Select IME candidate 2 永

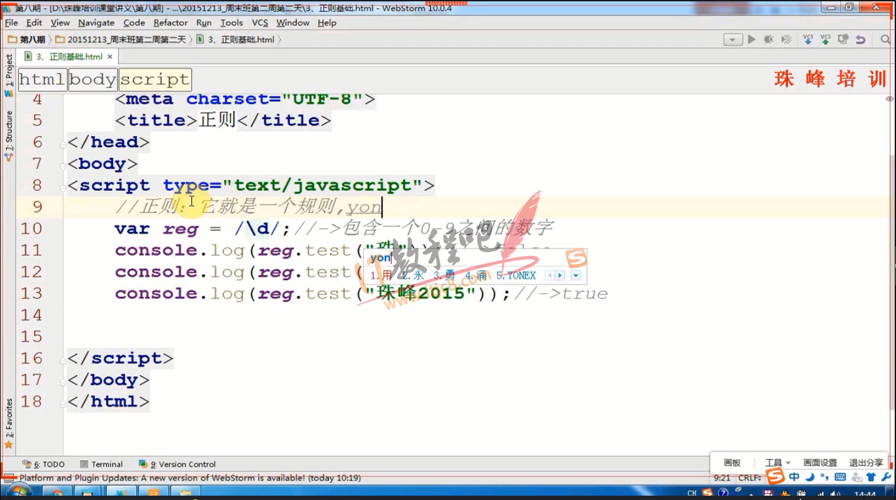click(414, 275)
